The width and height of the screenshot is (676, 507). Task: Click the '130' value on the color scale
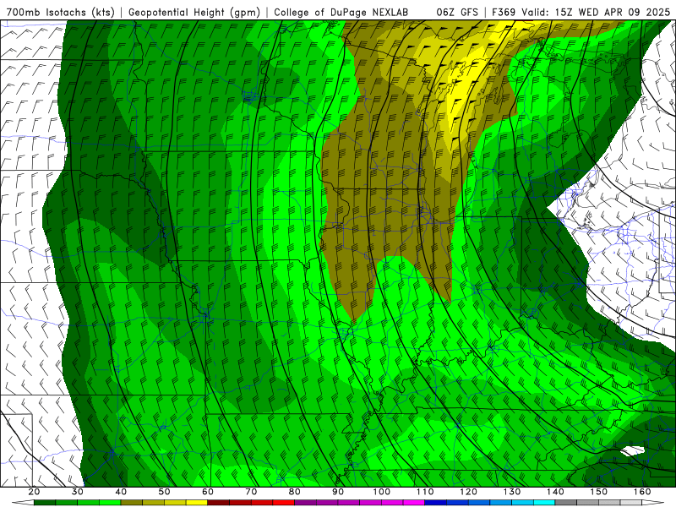(512, 492)
